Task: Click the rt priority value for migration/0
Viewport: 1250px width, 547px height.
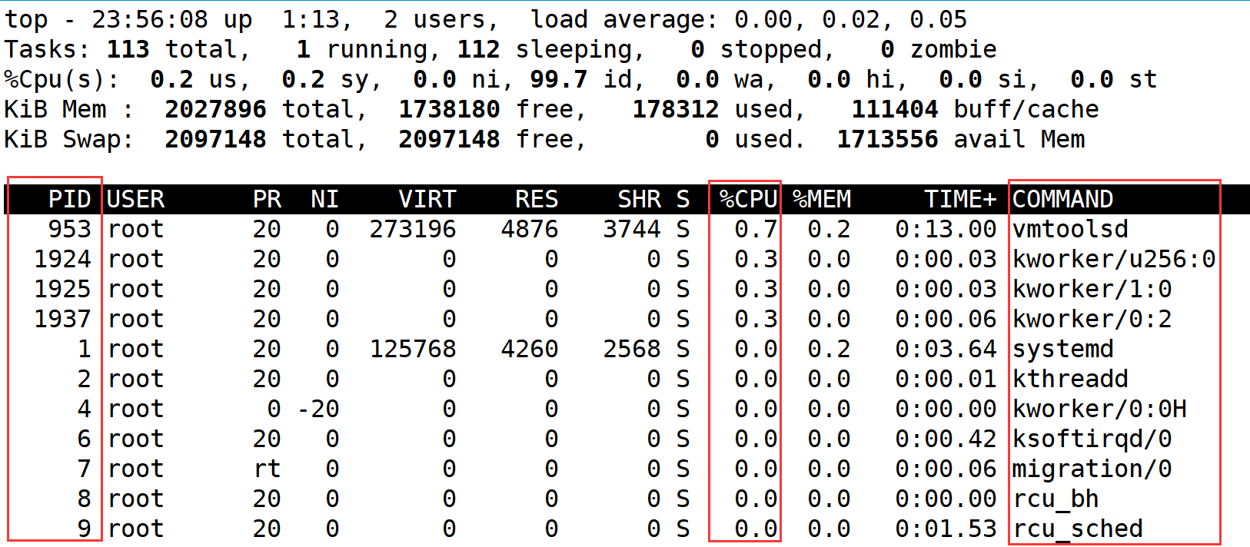Action: 267,469
